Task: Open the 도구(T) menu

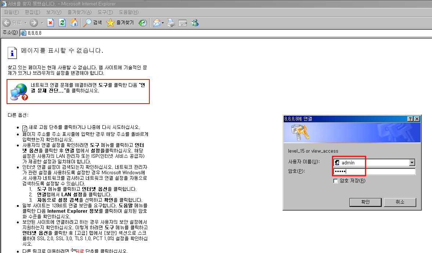Action: tap(105, 12)
